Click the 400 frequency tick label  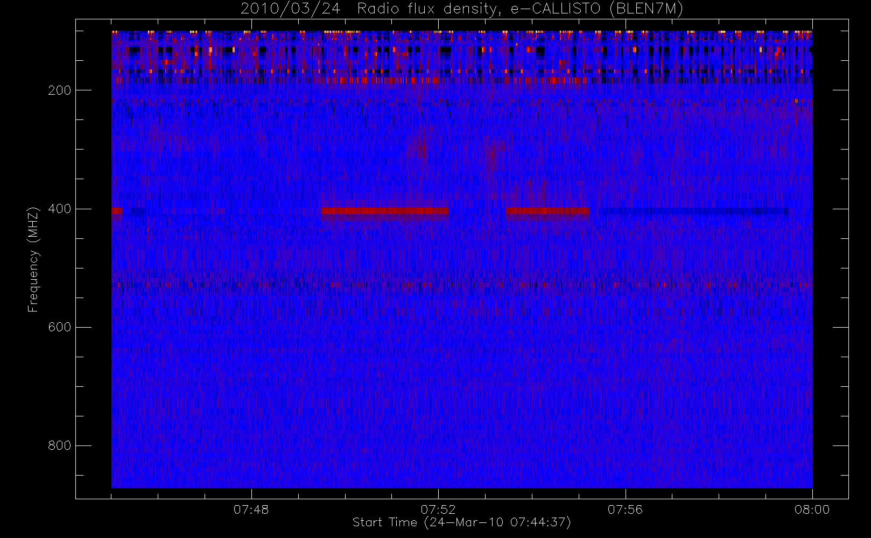click(x=59, y=209)
